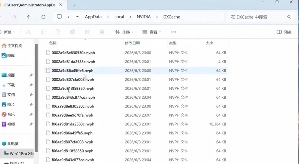This screenshot has width=299, height=164.
Task: Click the search magnifier icon
Action: click(289, 17)
